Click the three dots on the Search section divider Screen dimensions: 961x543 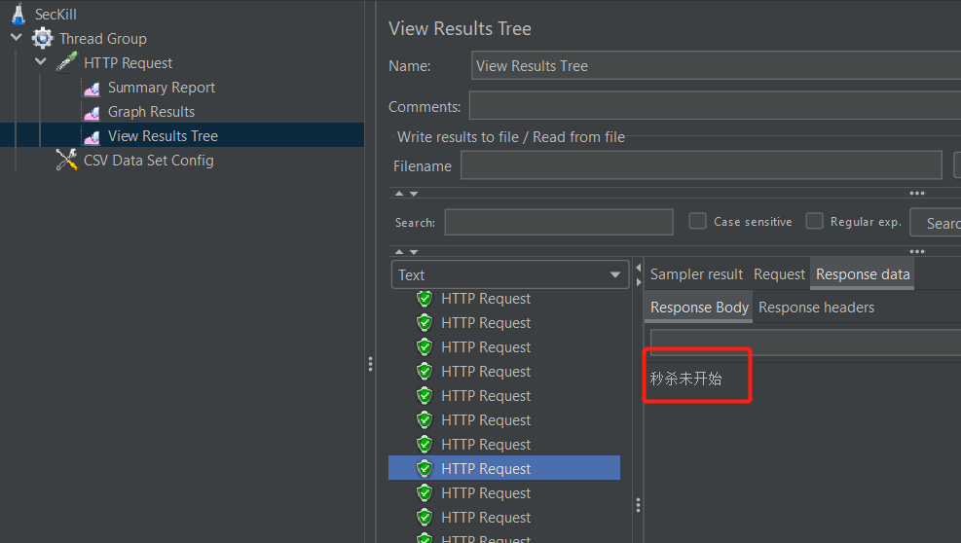[917, 251]
